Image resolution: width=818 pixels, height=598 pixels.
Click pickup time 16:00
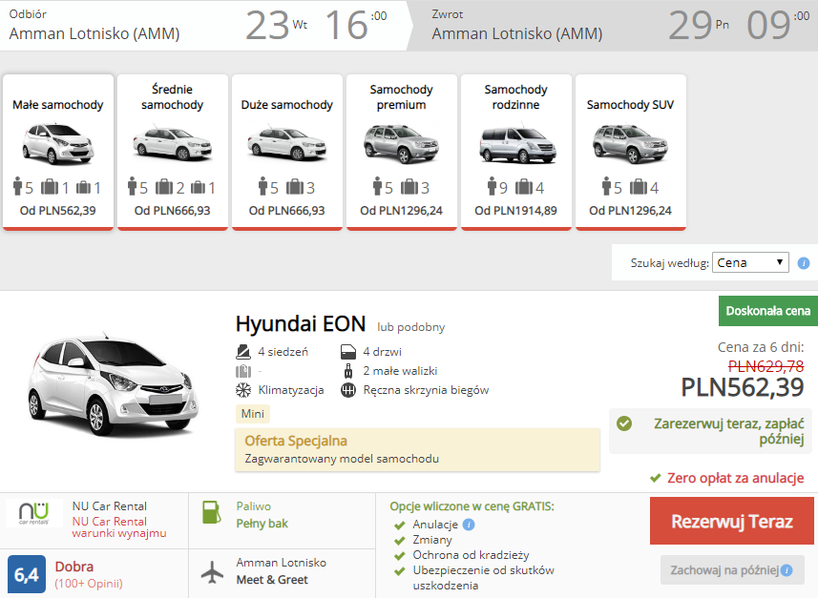tap(356, 25)
